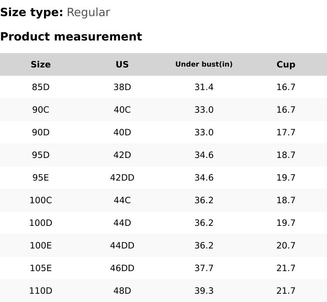This screenshot has width=327, height=302.
Task: Click the 42DD US size cell
Action: tap(122, 178)
